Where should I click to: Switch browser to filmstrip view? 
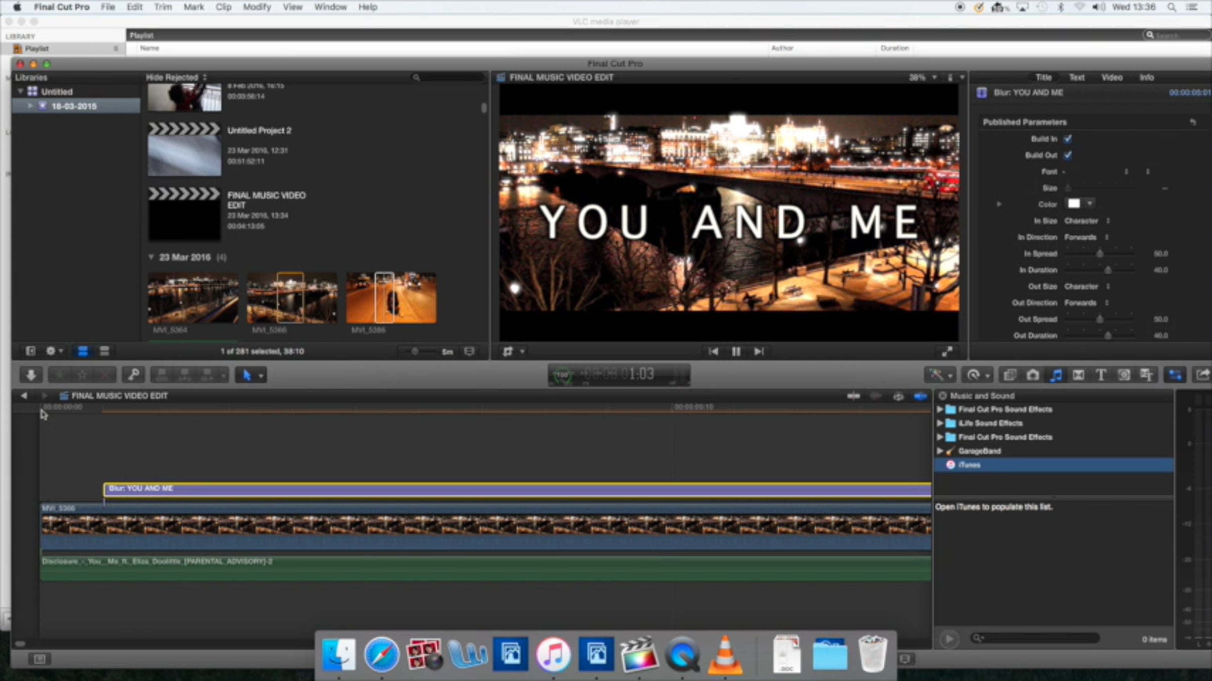[83, 351]
